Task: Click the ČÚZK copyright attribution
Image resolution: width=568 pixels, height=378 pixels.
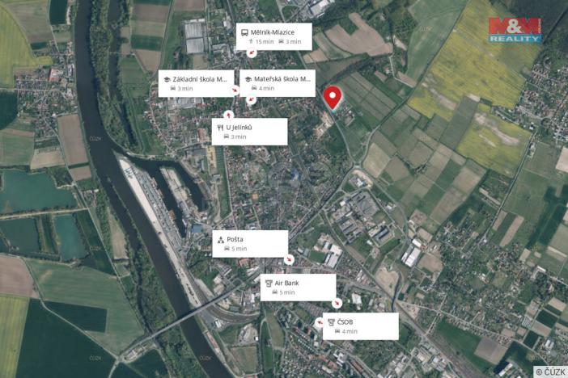Action: pos(551,372)
